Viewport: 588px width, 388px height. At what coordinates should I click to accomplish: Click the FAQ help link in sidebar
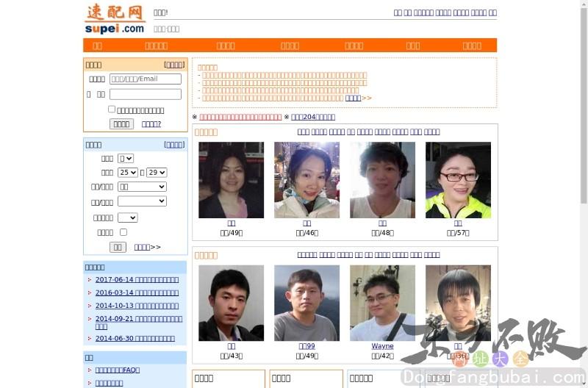118,370
